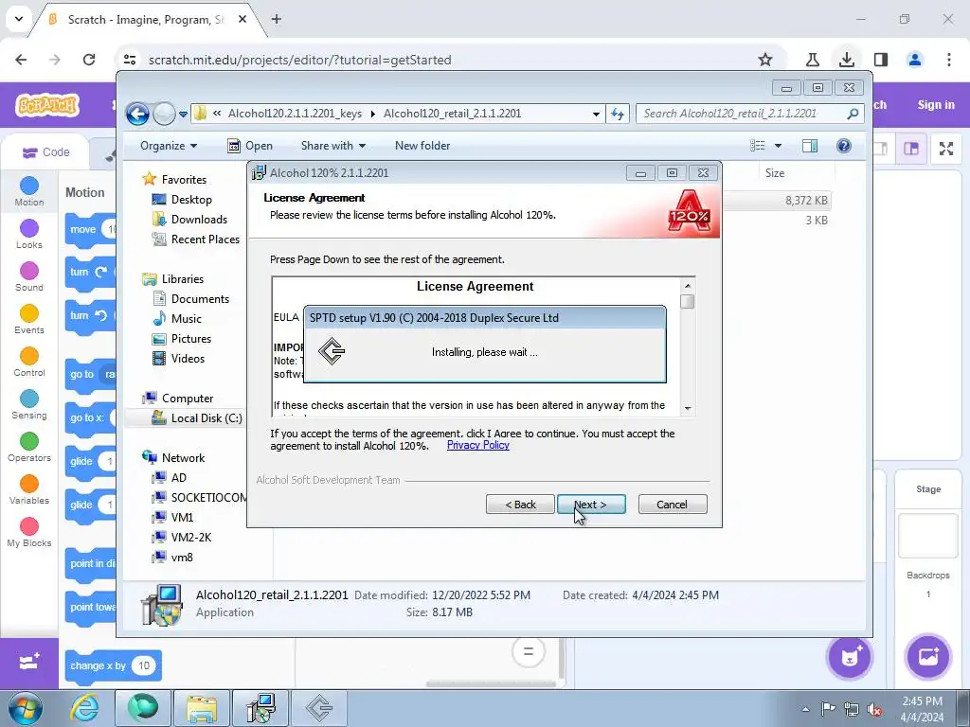Viewport: 970px width, 727px height.
Task: Click license agreement scrollbar up arrow
Action: pyautogui.click(x=688, y=286)
